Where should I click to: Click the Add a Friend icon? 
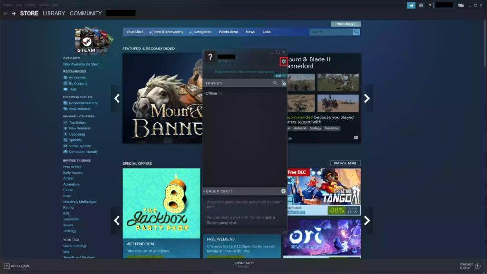click(283, 83)
